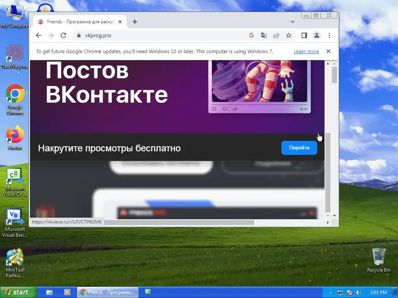
Task: Click the network tray icon
Action: [x=340, y=293]
